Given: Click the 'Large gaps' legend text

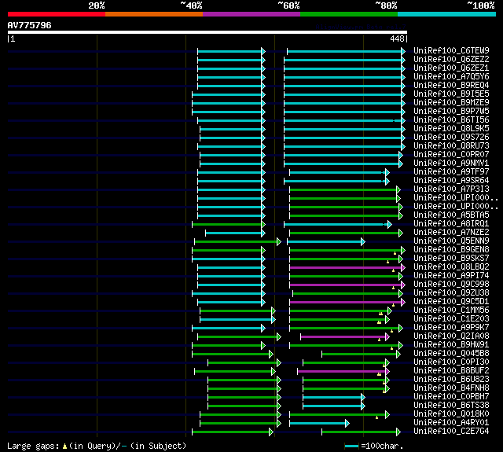Looking at the screenshot, I should [33, 446].
